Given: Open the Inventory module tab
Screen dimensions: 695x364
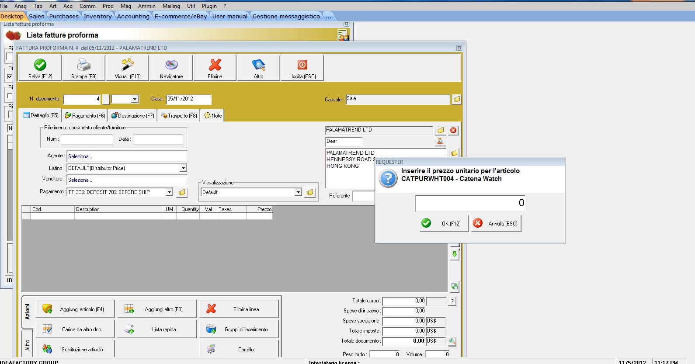Looking at the screenshot, I should click(x=97, y=16).
